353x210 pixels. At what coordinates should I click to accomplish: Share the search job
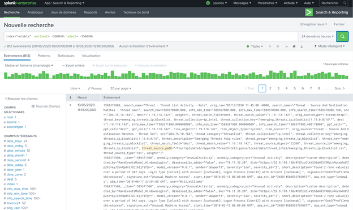click(x=286, y=46)
